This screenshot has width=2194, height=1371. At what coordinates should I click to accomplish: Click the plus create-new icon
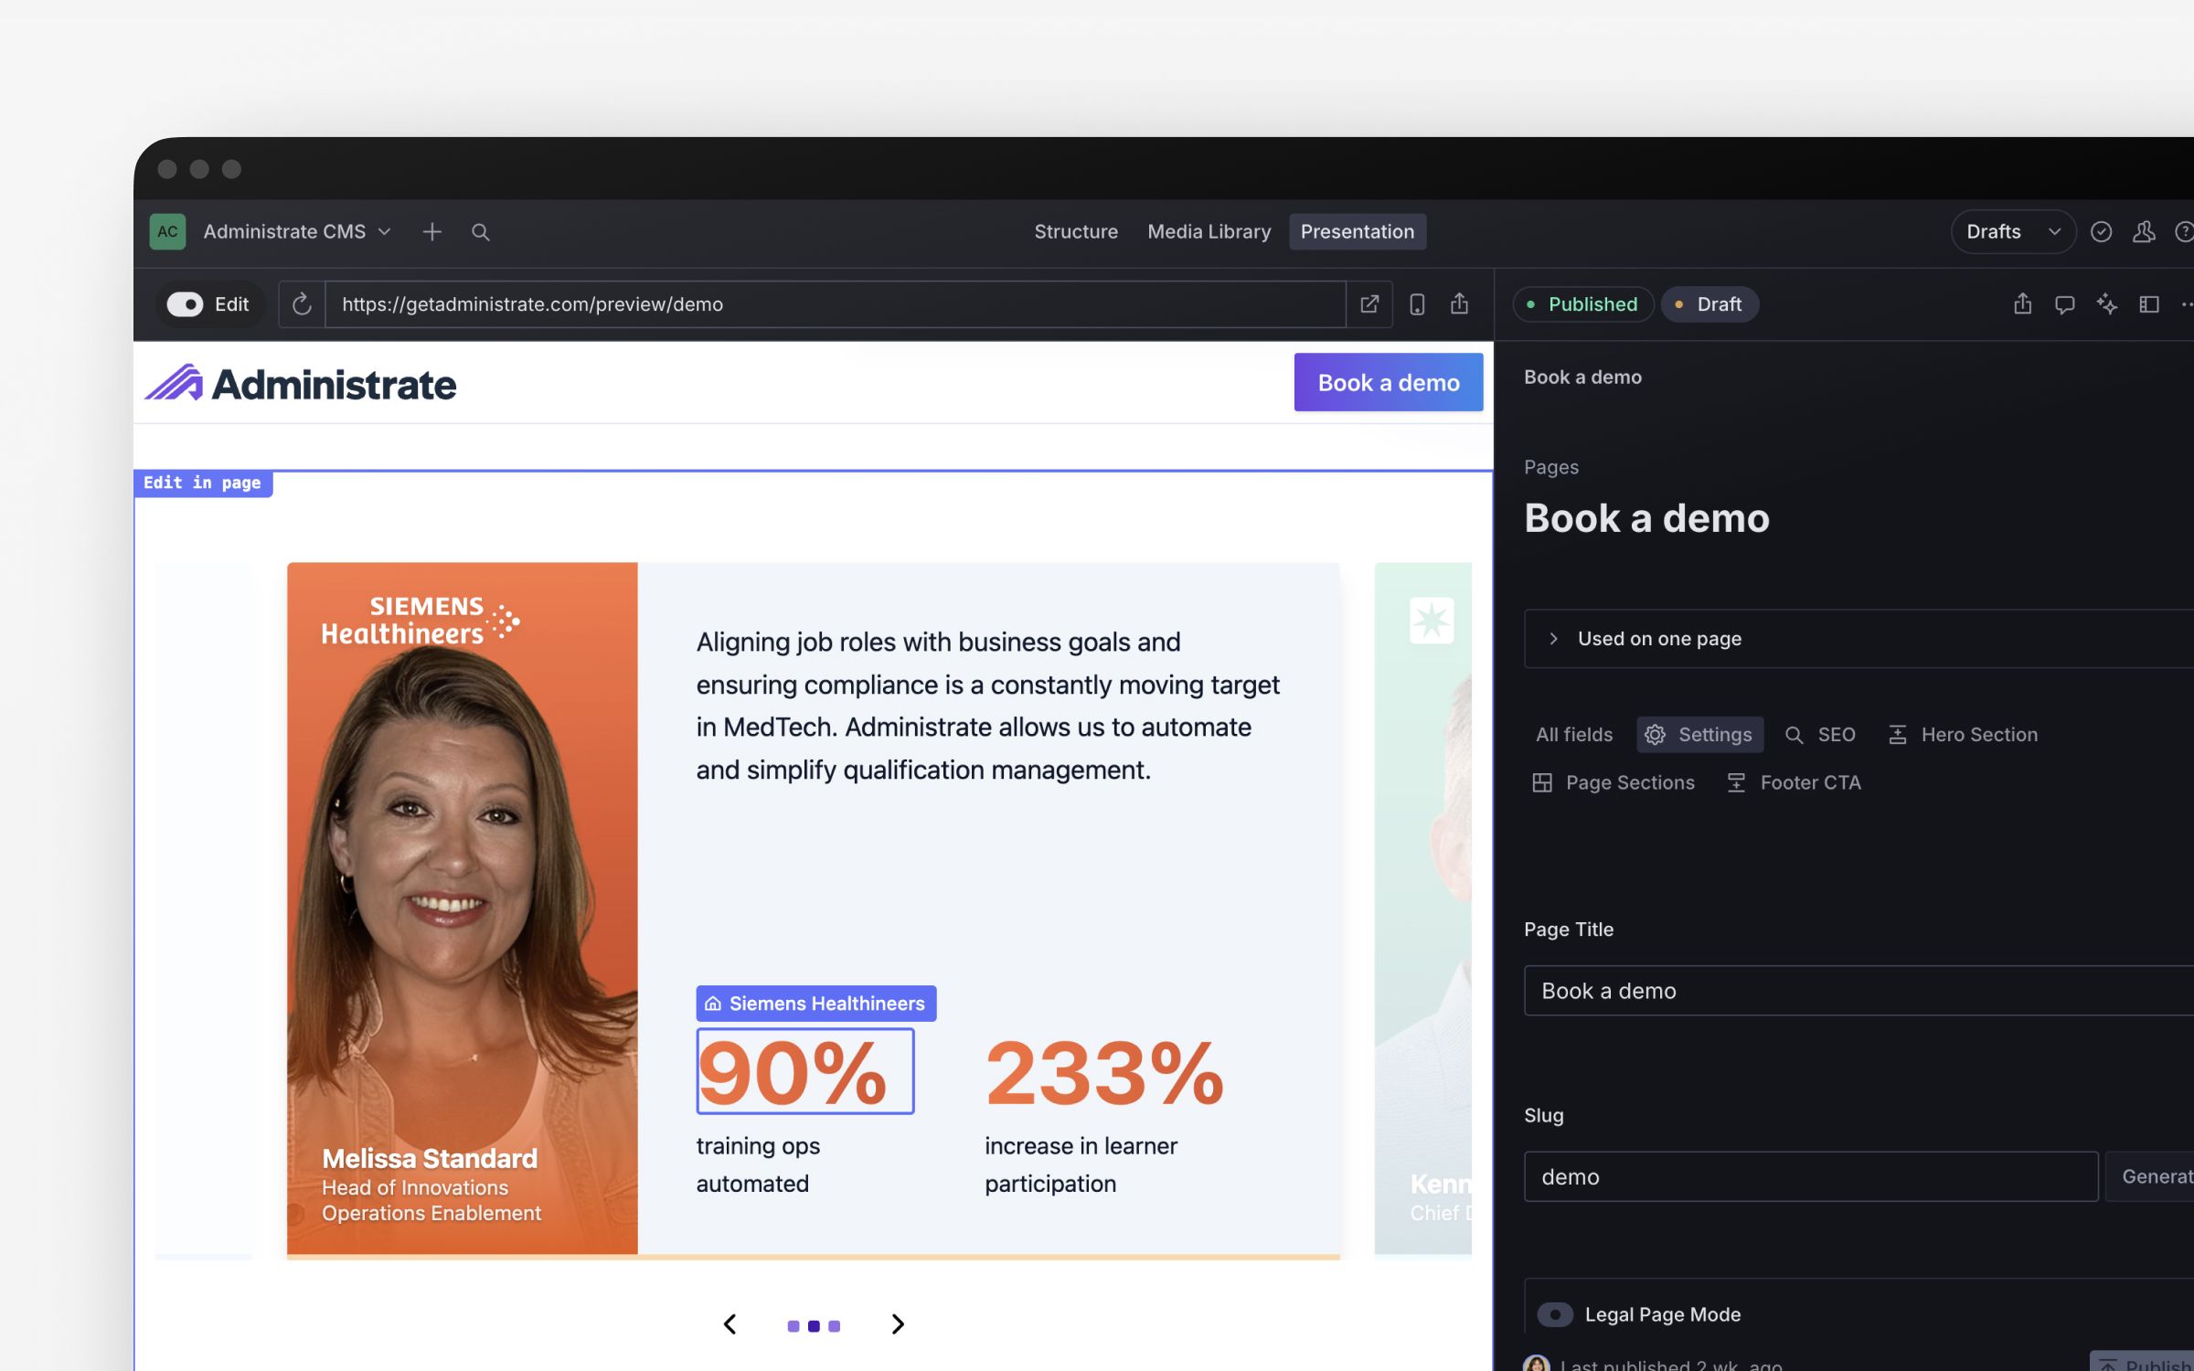point(432,232)
